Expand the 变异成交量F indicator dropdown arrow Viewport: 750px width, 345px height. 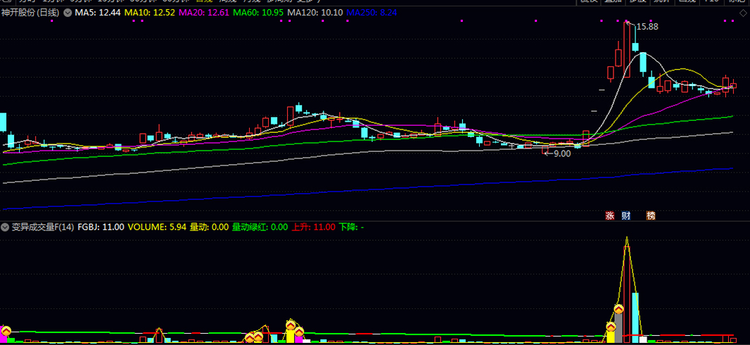point(6,227)
